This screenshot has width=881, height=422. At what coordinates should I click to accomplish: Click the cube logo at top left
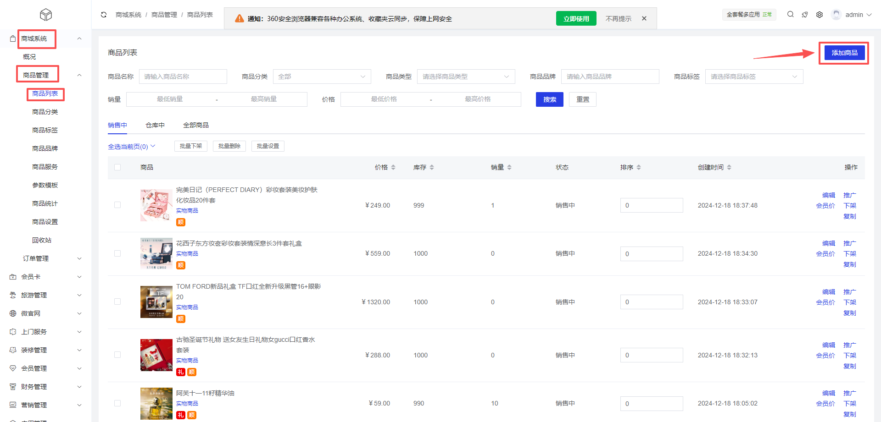(46, 15)
